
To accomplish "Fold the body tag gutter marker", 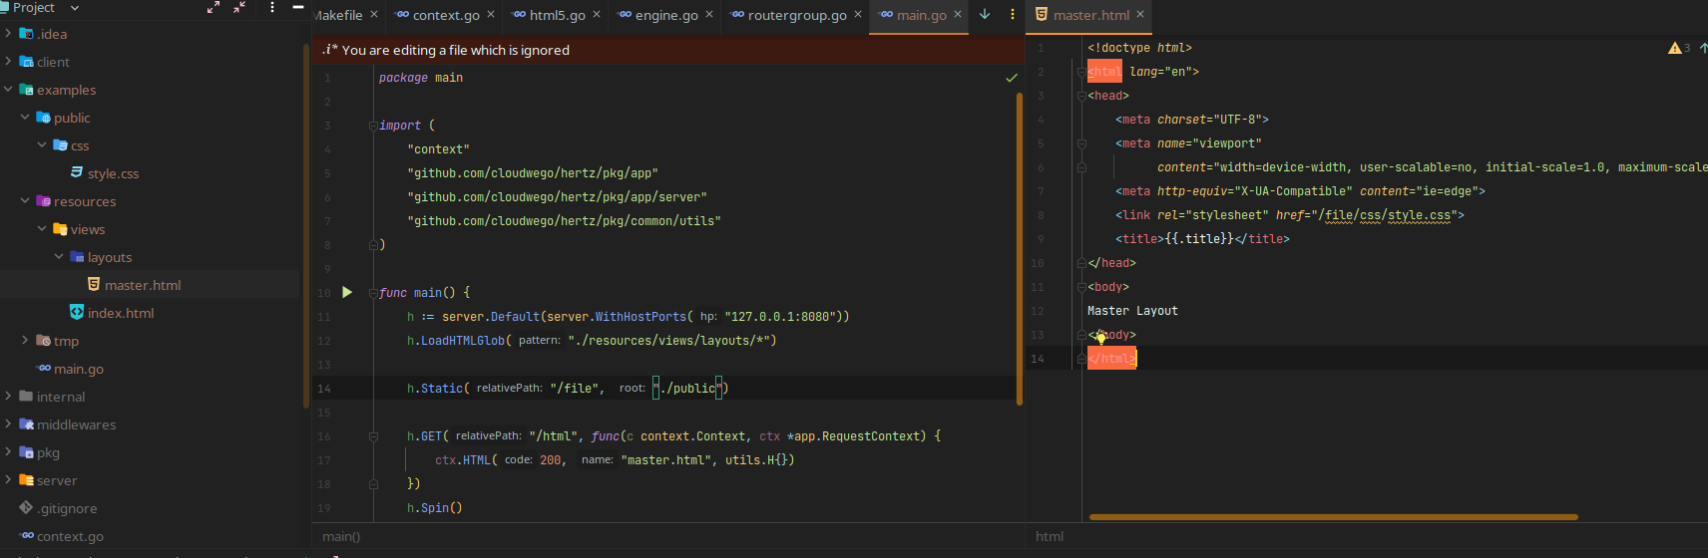I will (x=1081, y=287).
